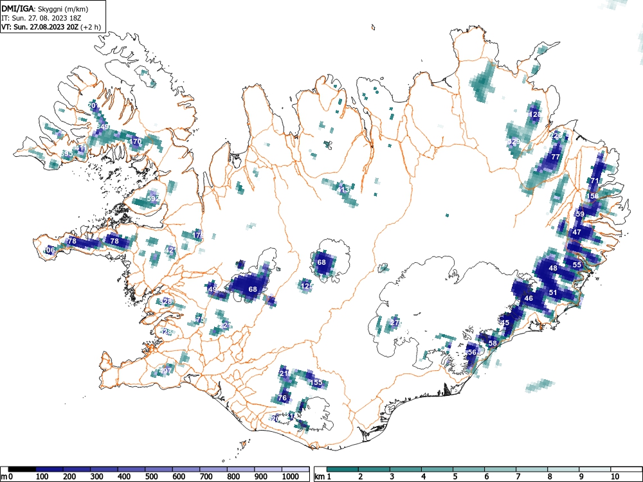Select the 'IT: Sun. 27. 08. 2023 18Z' line
This screenshot has height=482, width=643.
(40, 18)
